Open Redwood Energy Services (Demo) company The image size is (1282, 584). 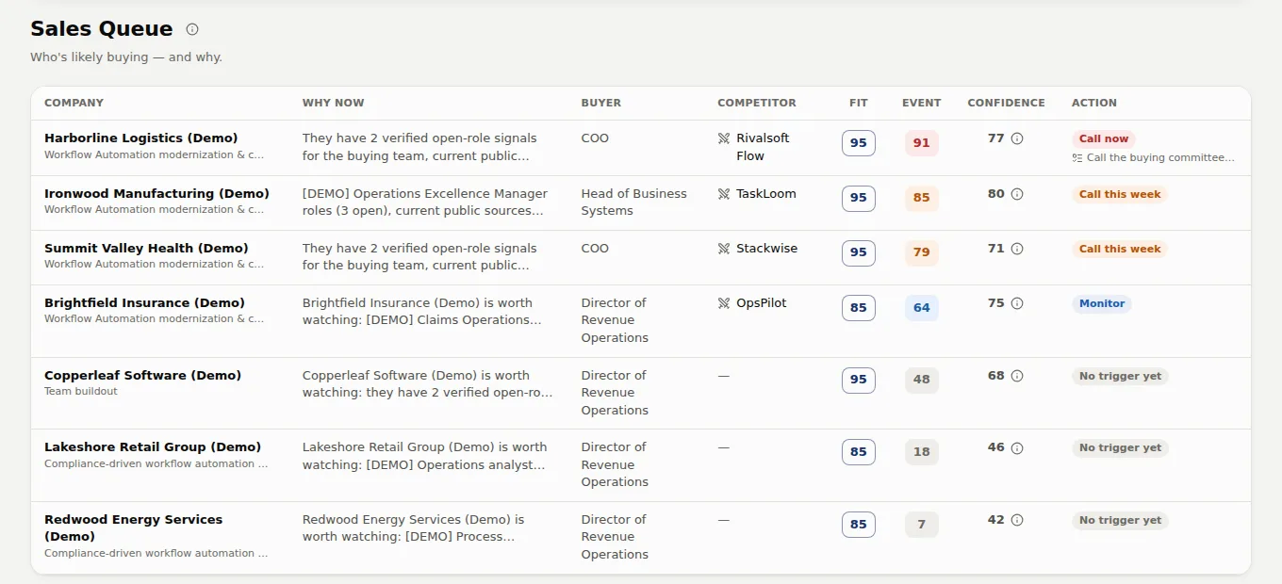(x=134, y=527)
